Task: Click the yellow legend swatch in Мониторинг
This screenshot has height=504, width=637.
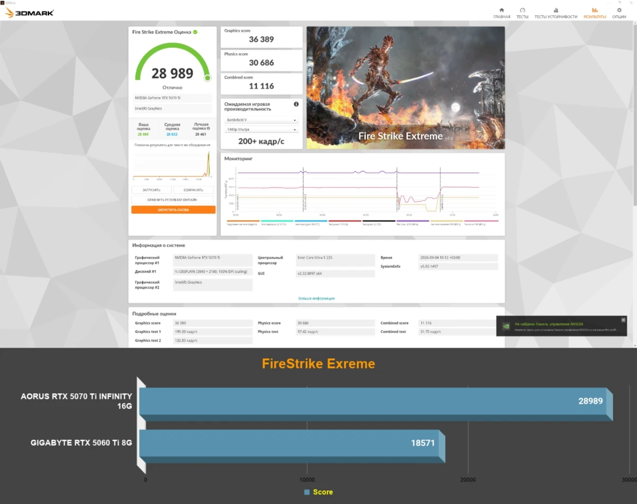Action: [447, 221]
